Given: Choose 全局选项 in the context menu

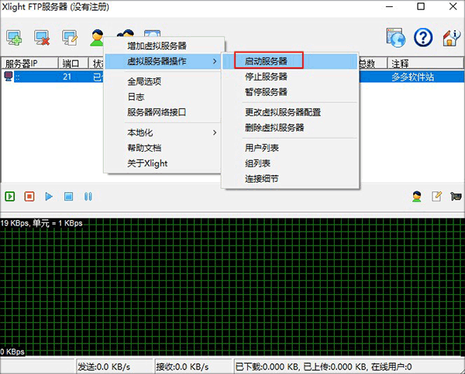Looking at the screenshot, I should [163, 81].
